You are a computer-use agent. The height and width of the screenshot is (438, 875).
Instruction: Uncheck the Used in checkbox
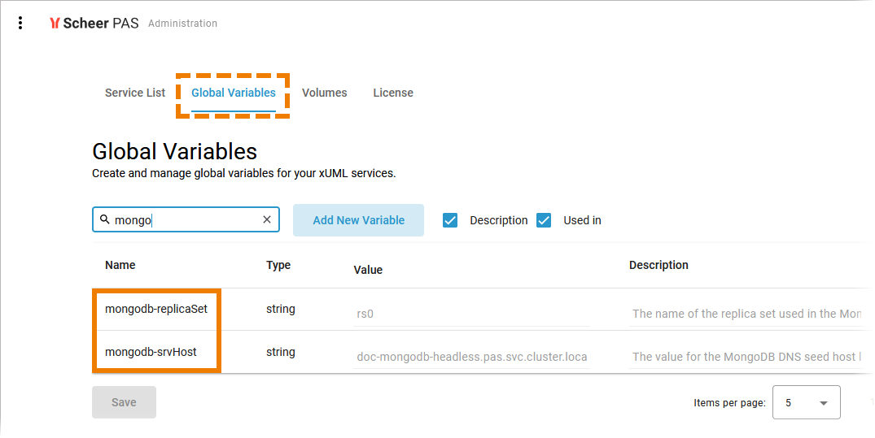coord(544,220)
